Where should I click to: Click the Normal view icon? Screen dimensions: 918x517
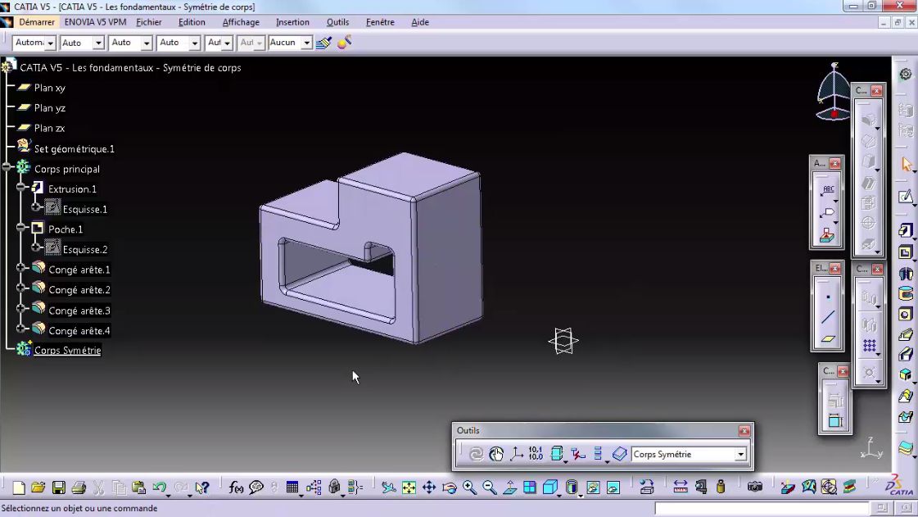pos(510,488)
